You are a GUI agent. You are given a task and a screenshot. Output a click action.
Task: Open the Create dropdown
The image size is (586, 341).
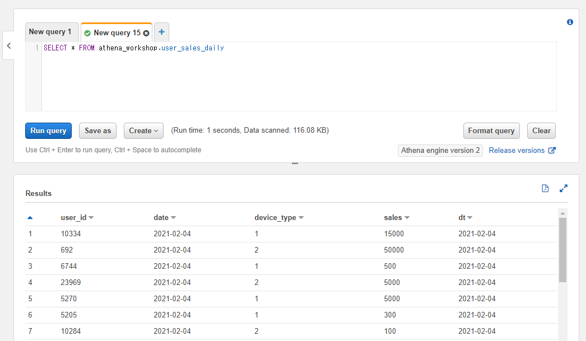pyautogui.click(x=143, y=130)
